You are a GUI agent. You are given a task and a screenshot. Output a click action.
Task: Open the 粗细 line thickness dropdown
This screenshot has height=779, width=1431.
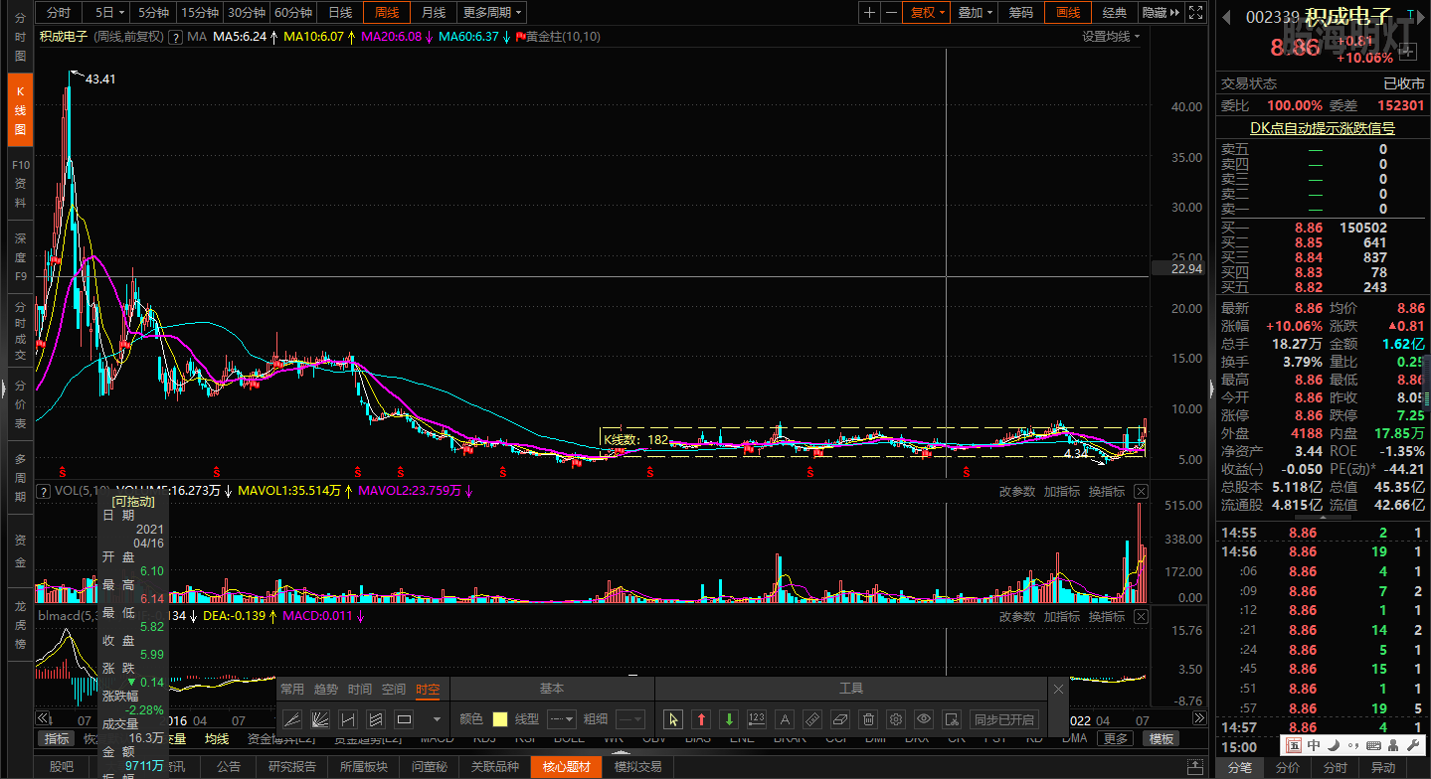pos(629,719)
